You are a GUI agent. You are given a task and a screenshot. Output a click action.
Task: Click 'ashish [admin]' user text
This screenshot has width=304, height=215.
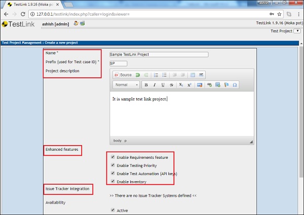pyautogui.click(x=55, y=24)
